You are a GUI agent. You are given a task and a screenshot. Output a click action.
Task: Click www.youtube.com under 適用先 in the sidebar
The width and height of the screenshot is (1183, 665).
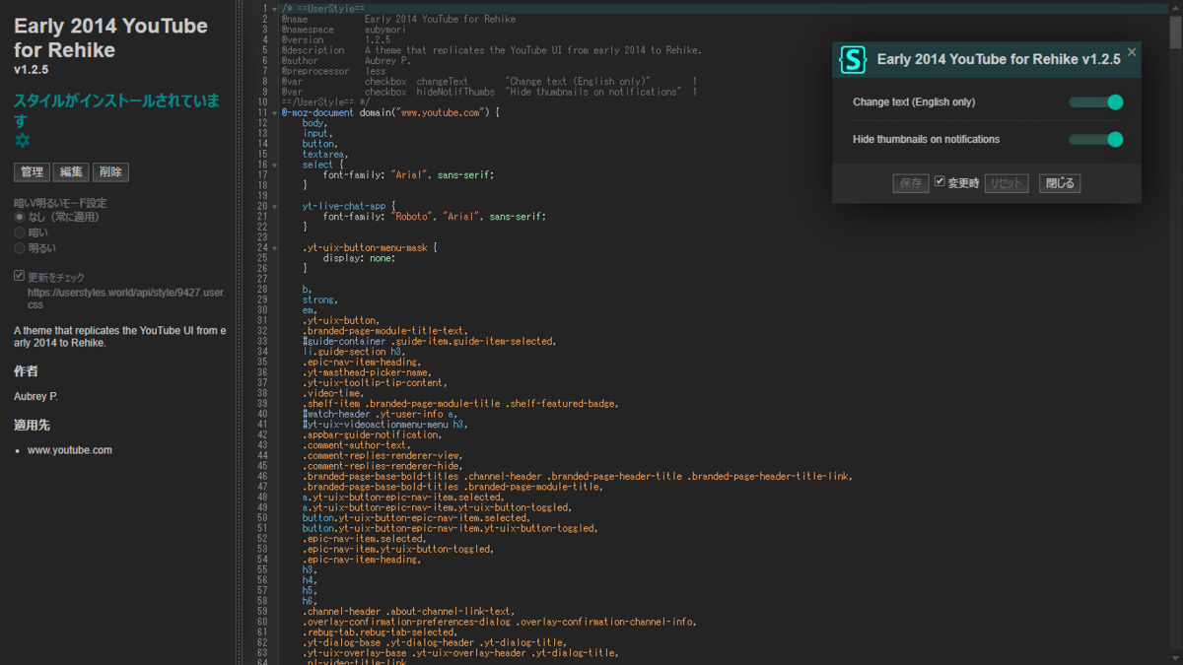[70, 450]
